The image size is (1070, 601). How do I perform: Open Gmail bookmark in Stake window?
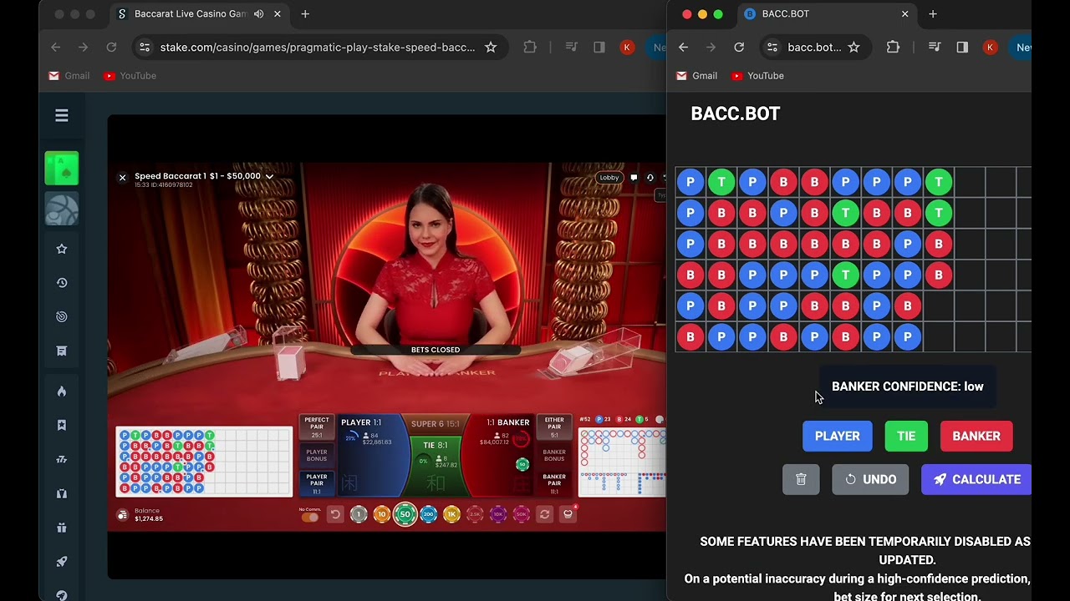click(x=69, y=76)
